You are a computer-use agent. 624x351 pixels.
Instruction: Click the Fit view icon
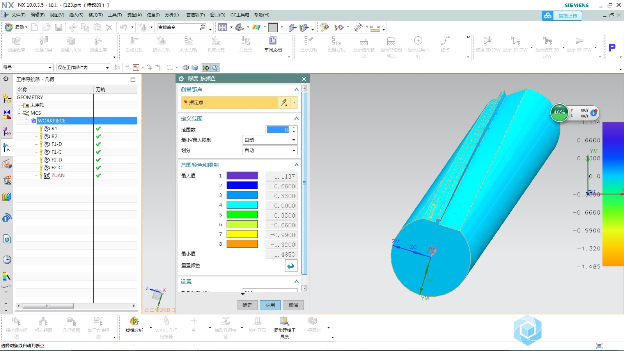(x=223, y=27)
